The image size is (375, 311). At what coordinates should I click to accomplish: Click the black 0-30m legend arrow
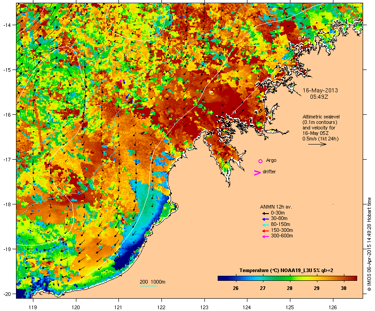point(265,214)
